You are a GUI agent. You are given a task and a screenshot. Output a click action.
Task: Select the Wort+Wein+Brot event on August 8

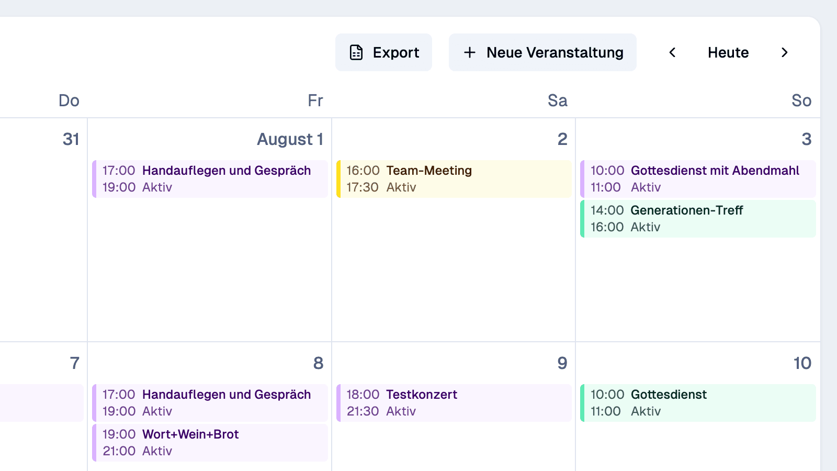[209, 442]
